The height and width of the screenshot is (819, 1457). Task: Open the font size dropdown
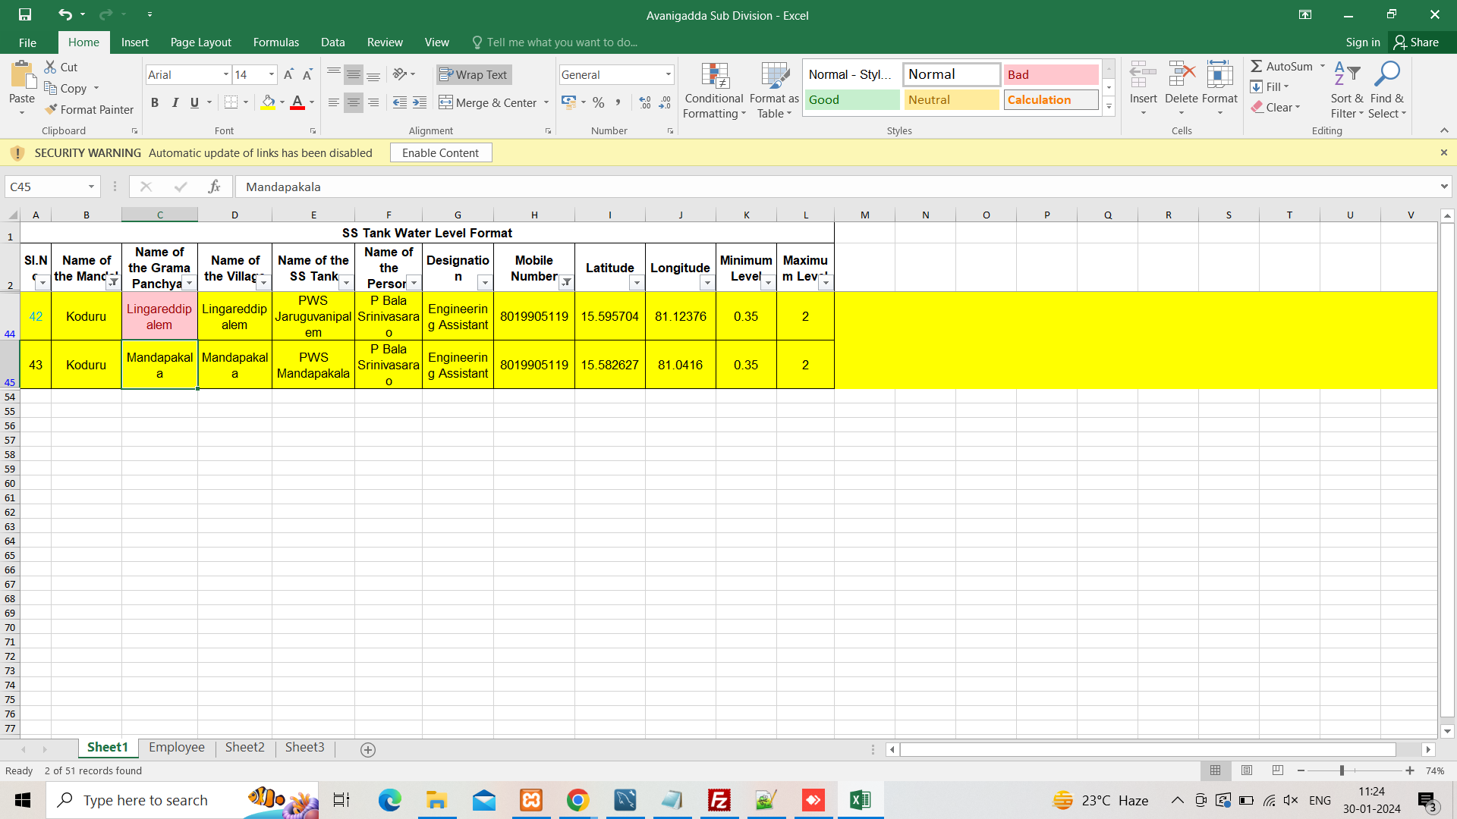[272, 74]
